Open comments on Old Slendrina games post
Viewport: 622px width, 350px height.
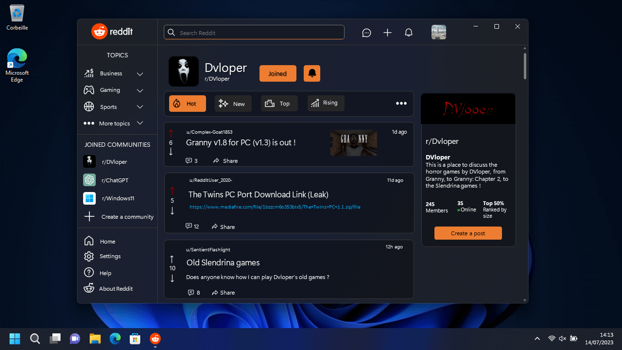pos(194,292)
